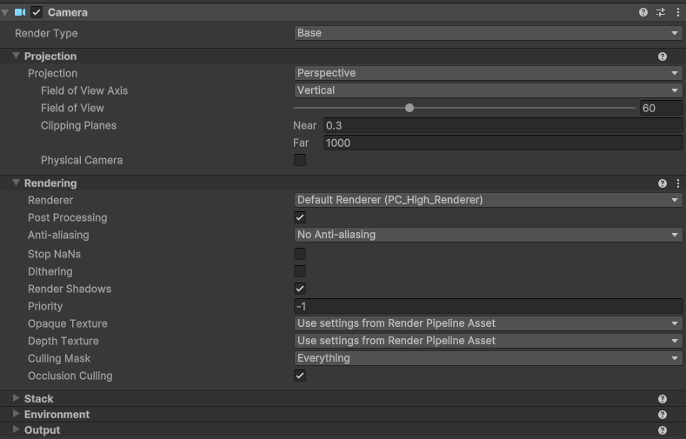Click the Render Type label
The image size is (686, 439).
pyautogui.click(x=46, y=33)
